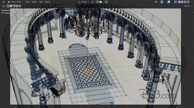The height and width of the screenshot is (108, 194).
Task: Select the Select Box tool
Action: click(x=4, y=6)
